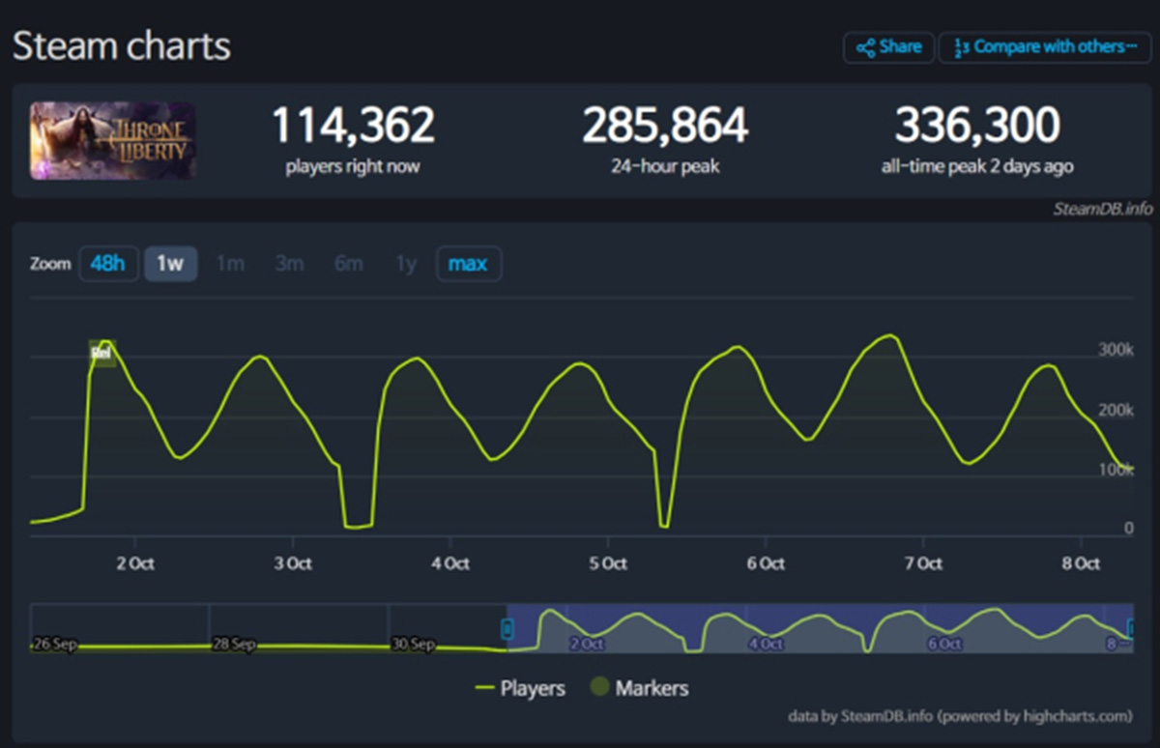Viewport: 1160px width, 748px height.
Task: Click the Steam charts heading
Action: click(121, 45)
